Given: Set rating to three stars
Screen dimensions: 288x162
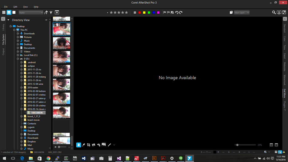Looking at the screenshot, I should [x=119, y=12].
